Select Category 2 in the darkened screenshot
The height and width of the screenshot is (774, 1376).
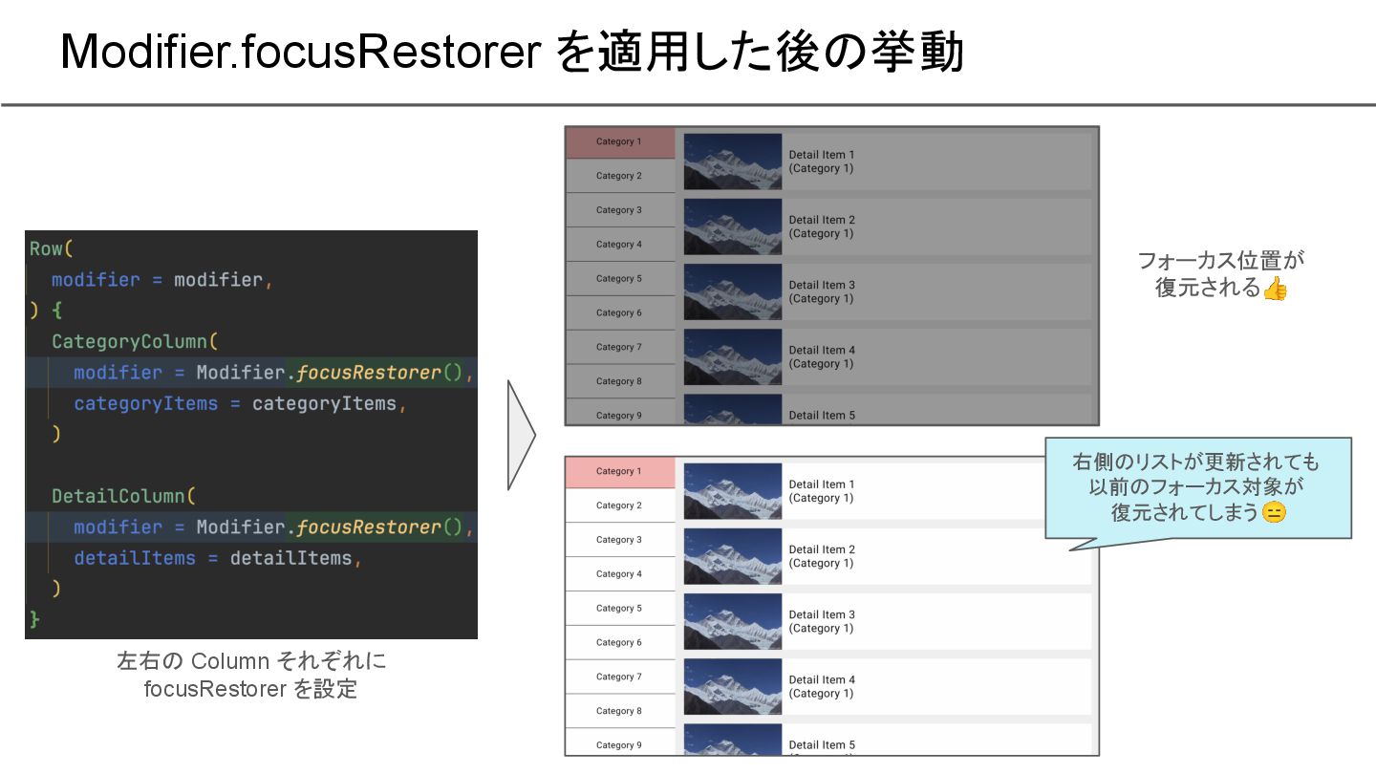620,176
